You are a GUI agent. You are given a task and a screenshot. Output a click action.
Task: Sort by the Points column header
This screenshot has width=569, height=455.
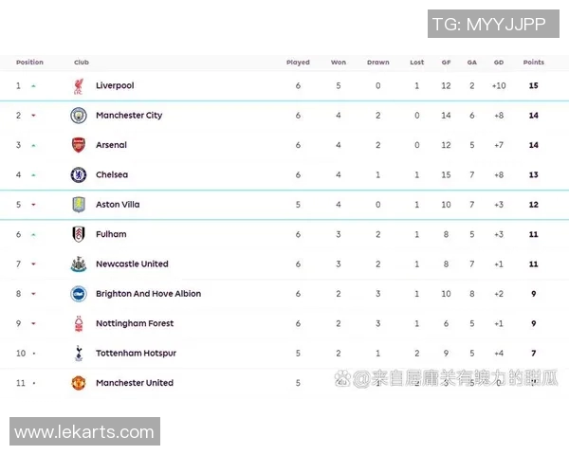click(x=534, y=63)
